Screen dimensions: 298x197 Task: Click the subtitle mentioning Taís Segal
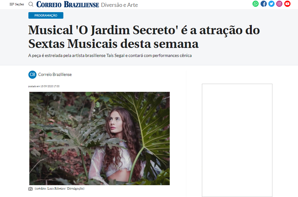tap(110, 56)
